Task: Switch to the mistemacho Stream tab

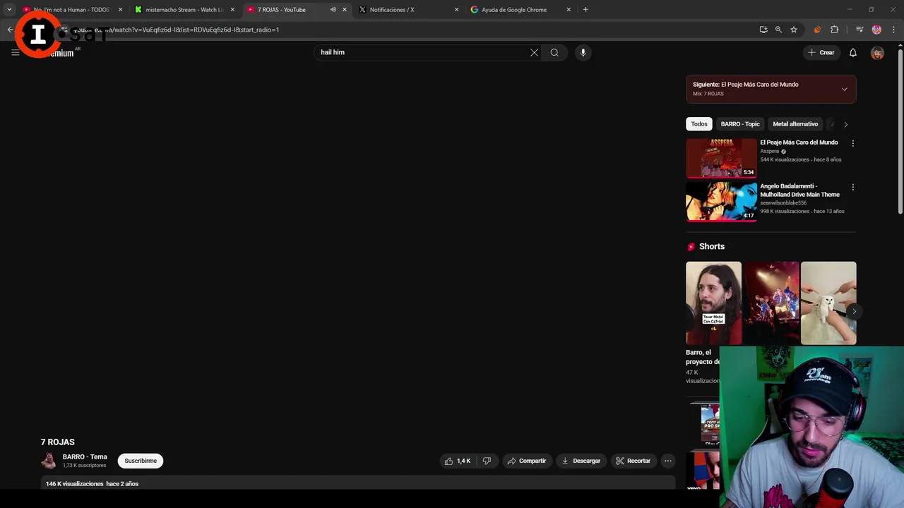Action: (185, 10)
